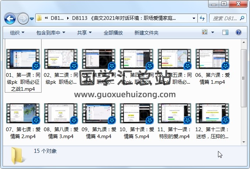
Task: Click the D8113 breadcrumb folder segment
Action: tap(79, 18)
